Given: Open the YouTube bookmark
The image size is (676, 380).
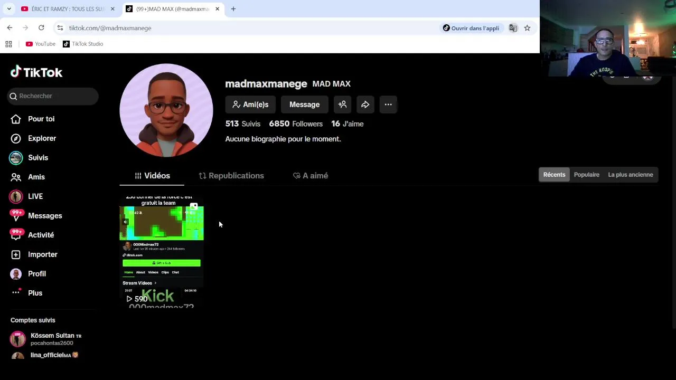Looking at the screenshot, I should coord(41,44).
